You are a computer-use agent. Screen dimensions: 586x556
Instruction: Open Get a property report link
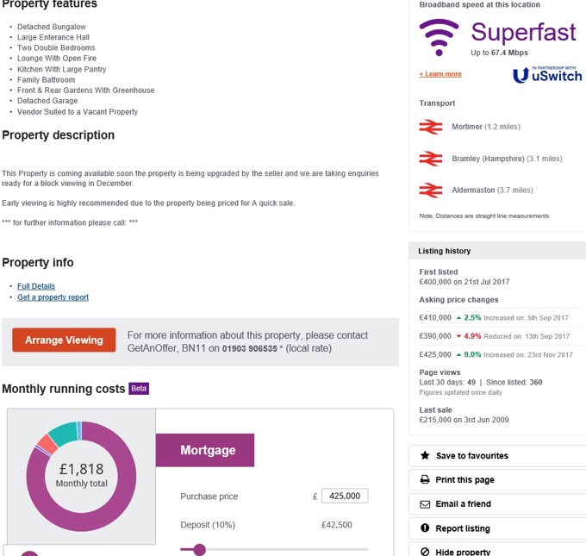coord(53,297)
